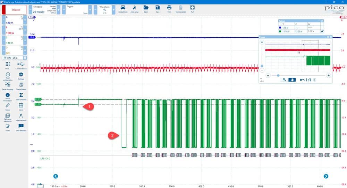Open the More... apps grid menu
The height and width of the screenshot is (188, 347).
[8, 66]
